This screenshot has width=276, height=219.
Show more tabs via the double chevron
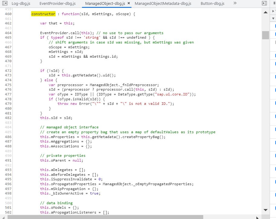[235, 3]
